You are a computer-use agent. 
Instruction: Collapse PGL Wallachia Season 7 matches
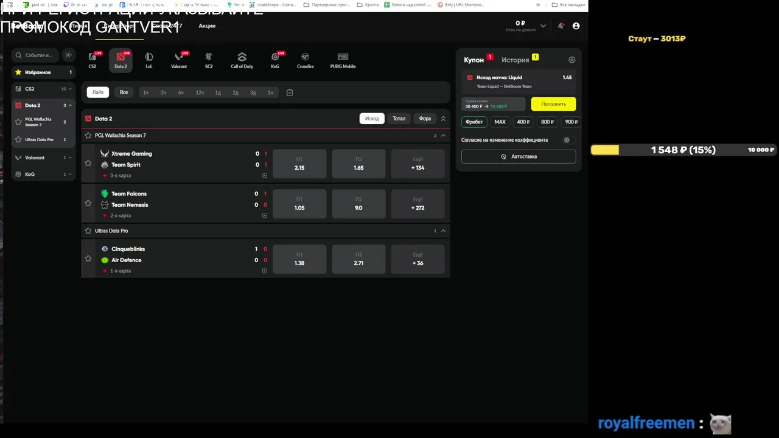pyautogui.click(x=443, y=136)
